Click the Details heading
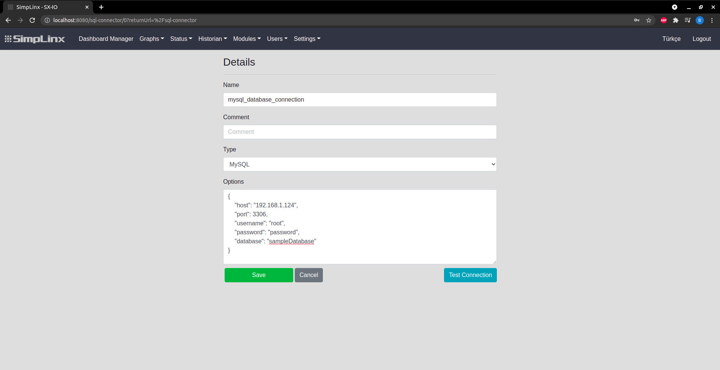Viewport: 720px width, 370px height. click(239, 62)
